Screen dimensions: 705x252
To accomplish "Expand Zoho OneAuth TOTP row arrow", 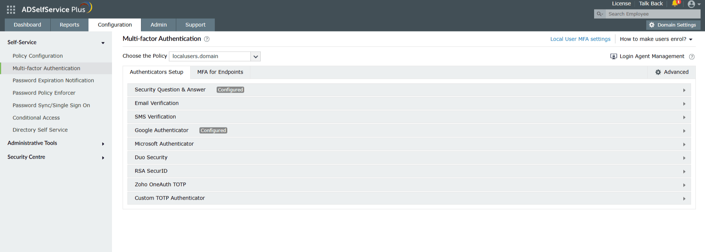I will coord(684,185).
